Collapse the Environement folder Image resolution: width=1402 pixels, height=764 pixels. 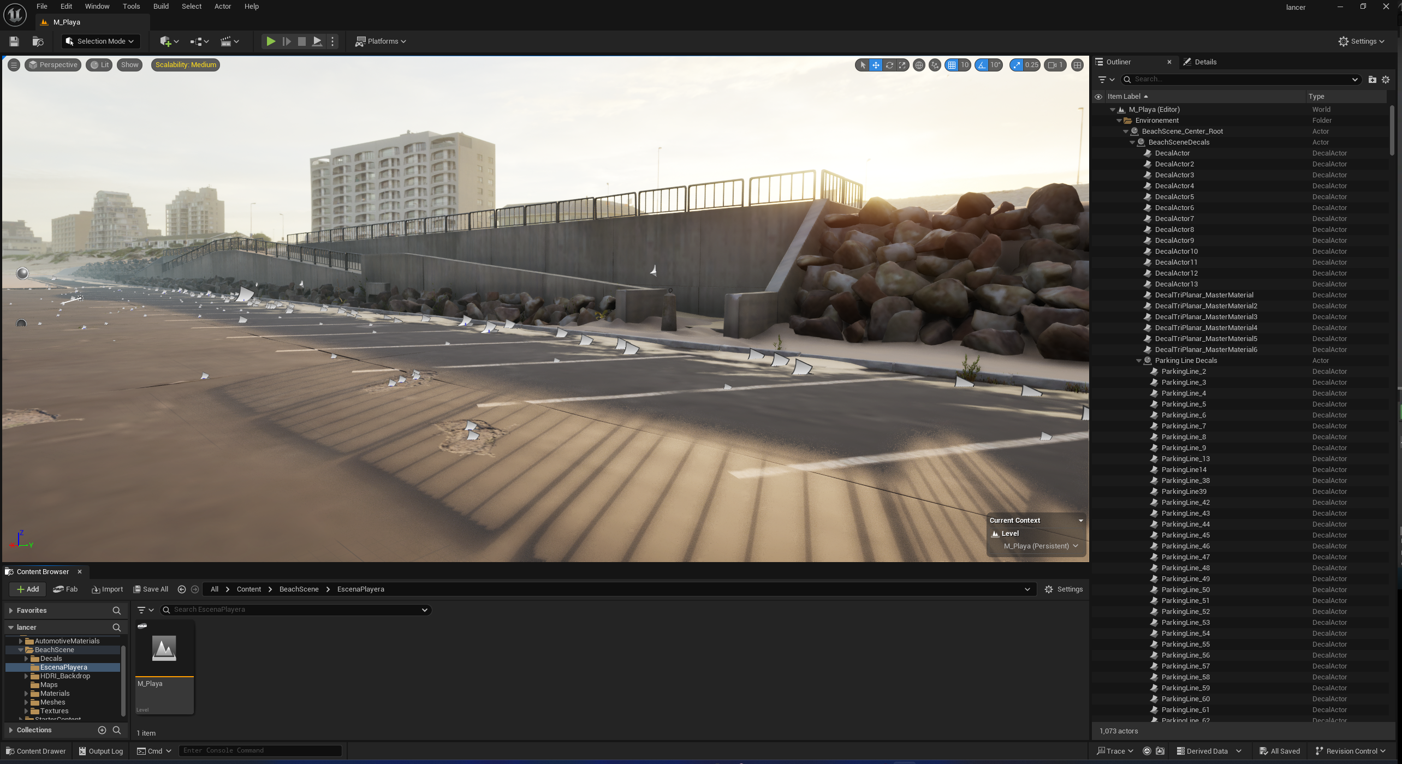[1120, 121]
